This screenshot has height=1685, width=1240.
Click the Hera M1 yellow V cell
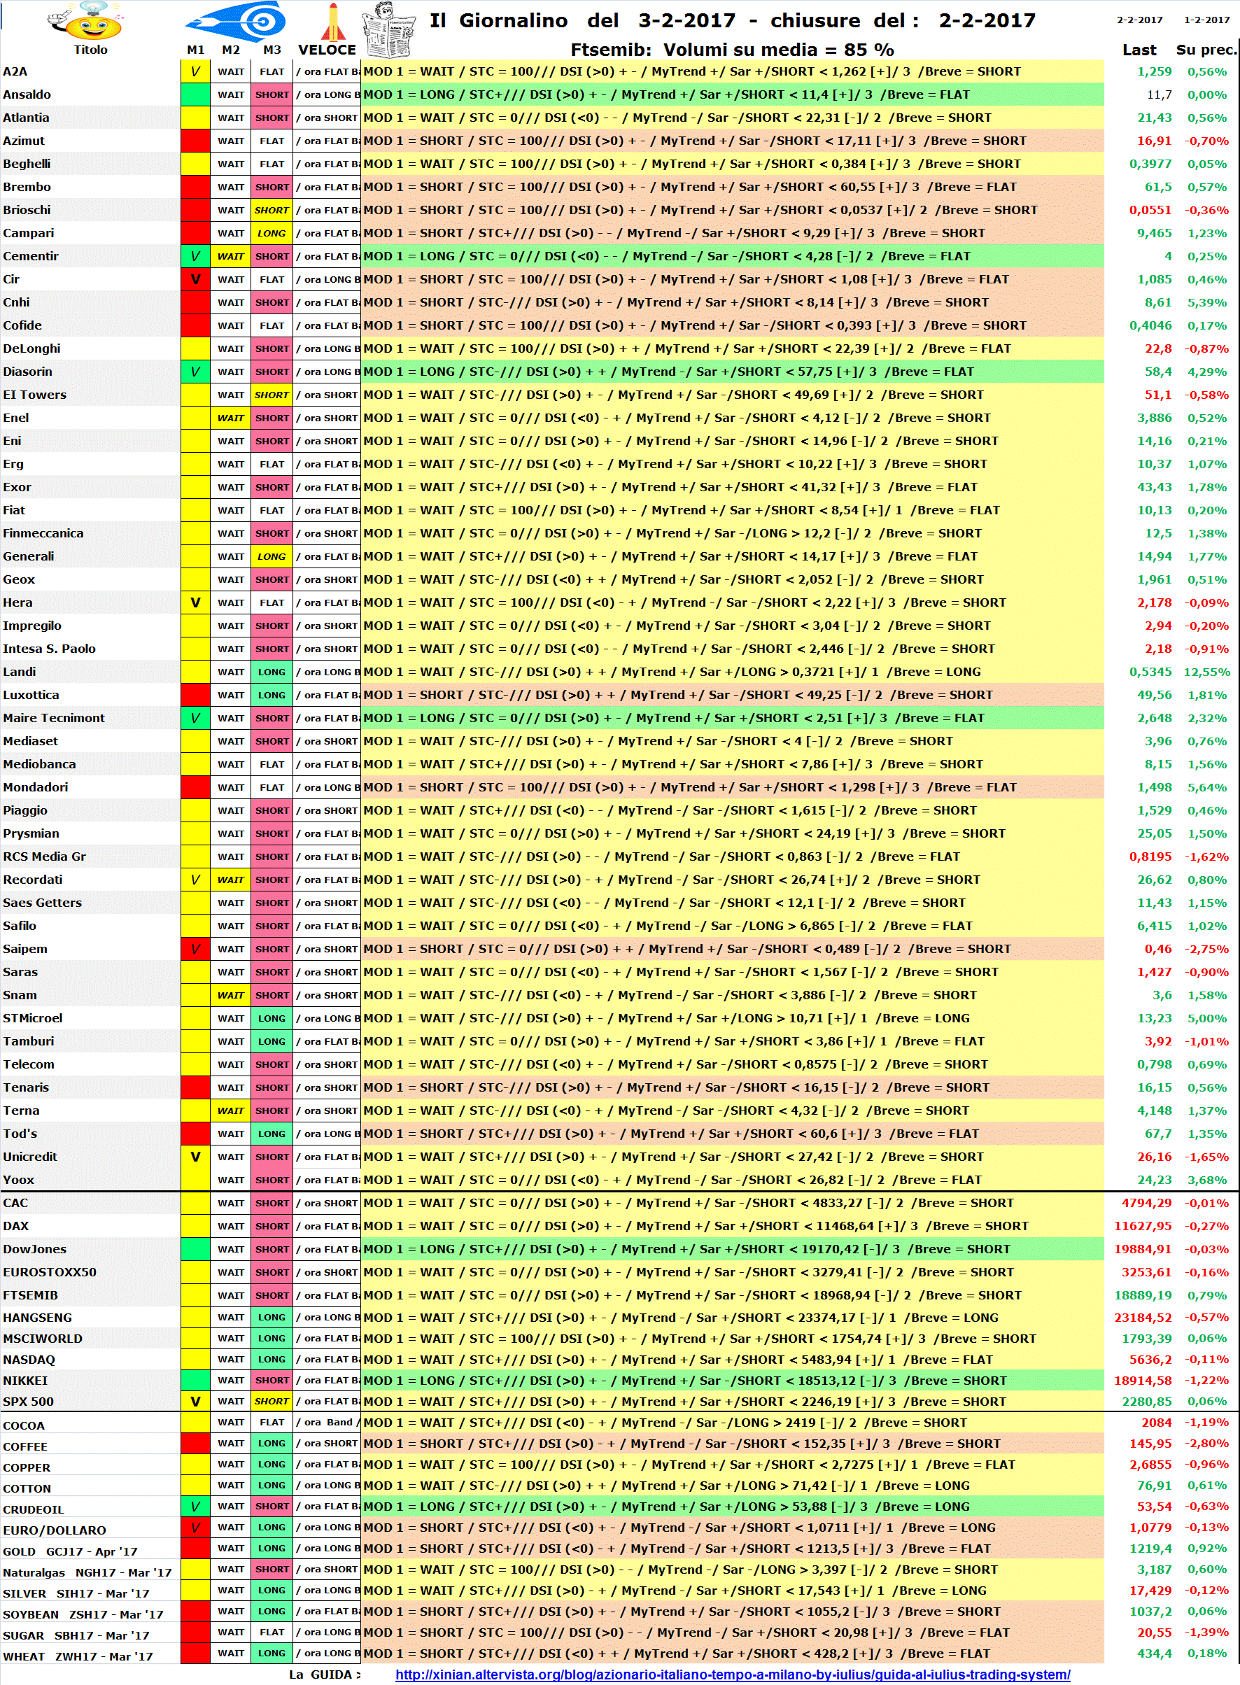coord(195,602)
